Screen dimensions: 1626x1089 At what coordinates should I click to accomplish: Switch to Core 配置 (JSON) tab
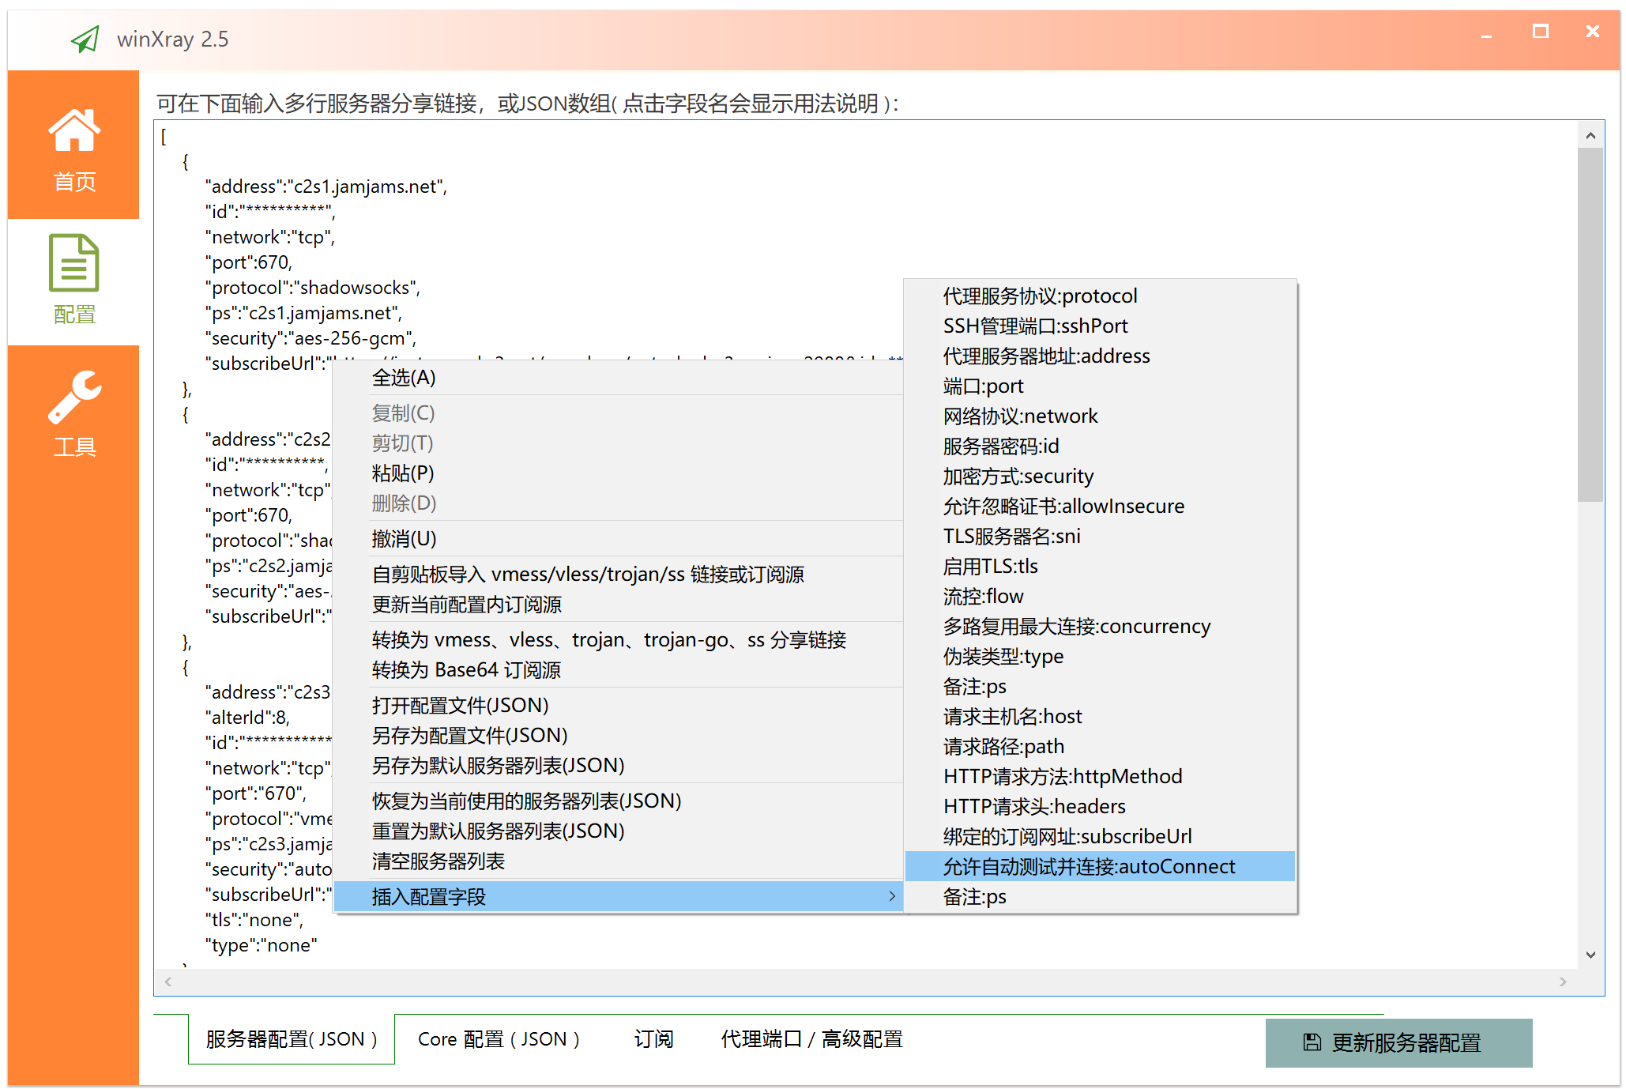(498, 1039)
